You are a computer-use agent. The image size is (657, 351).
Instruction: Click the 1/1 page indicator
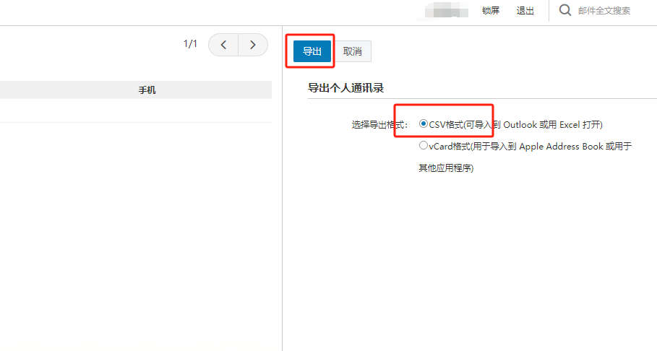point(190,45)
